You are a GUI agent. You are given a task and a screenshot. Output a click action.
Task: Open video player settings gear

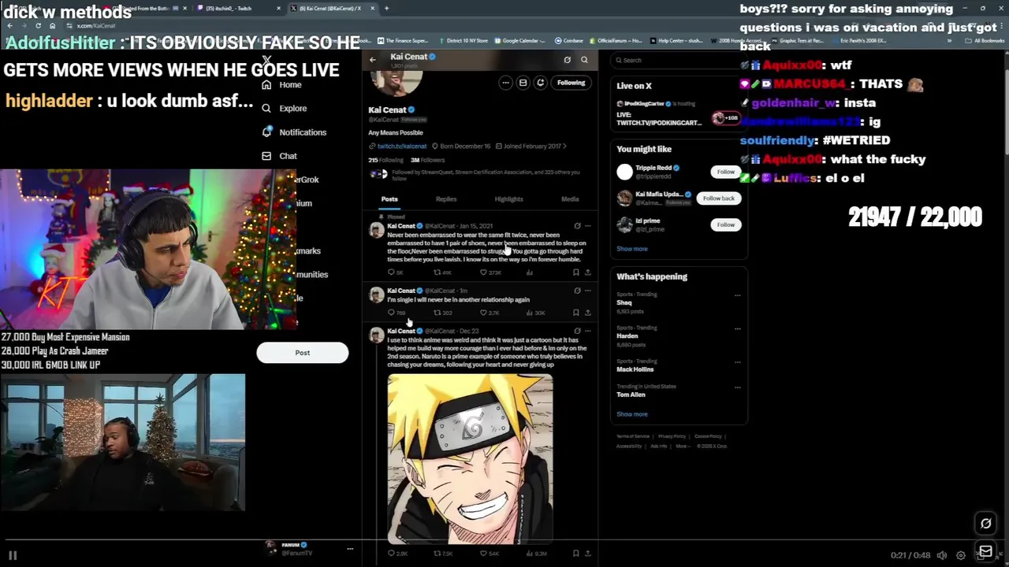pyautogui.click(x=960, y=555)
